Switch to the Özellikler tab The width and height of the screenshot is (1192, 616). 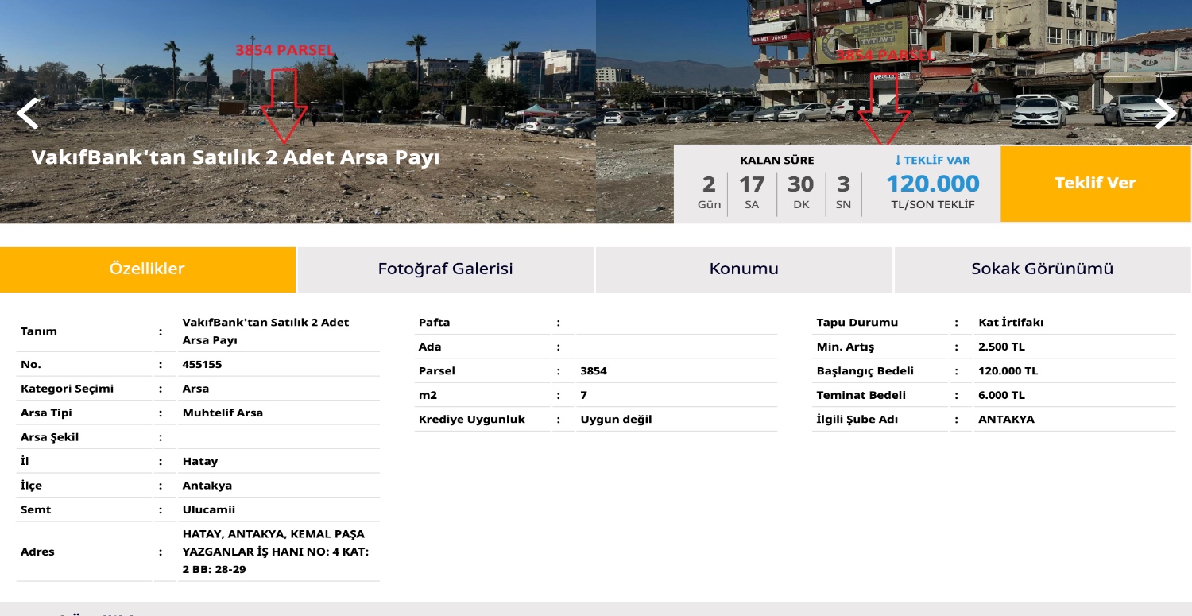tap(148, 269)
